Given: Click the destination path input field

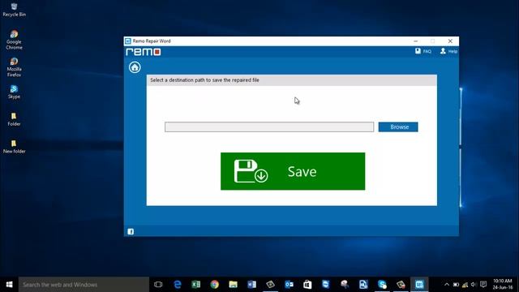Looking at the screenshot, I should tap(269, 127).
